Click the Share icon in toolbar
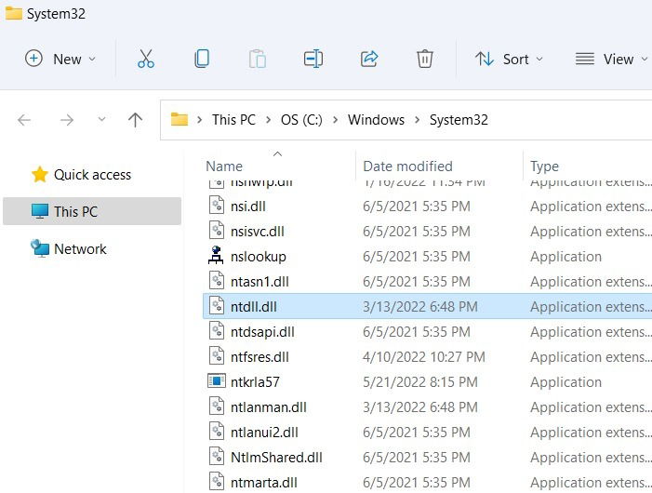The width and height of the screenshot is (652, 493). pyautogui.click(x=369, y=59)
